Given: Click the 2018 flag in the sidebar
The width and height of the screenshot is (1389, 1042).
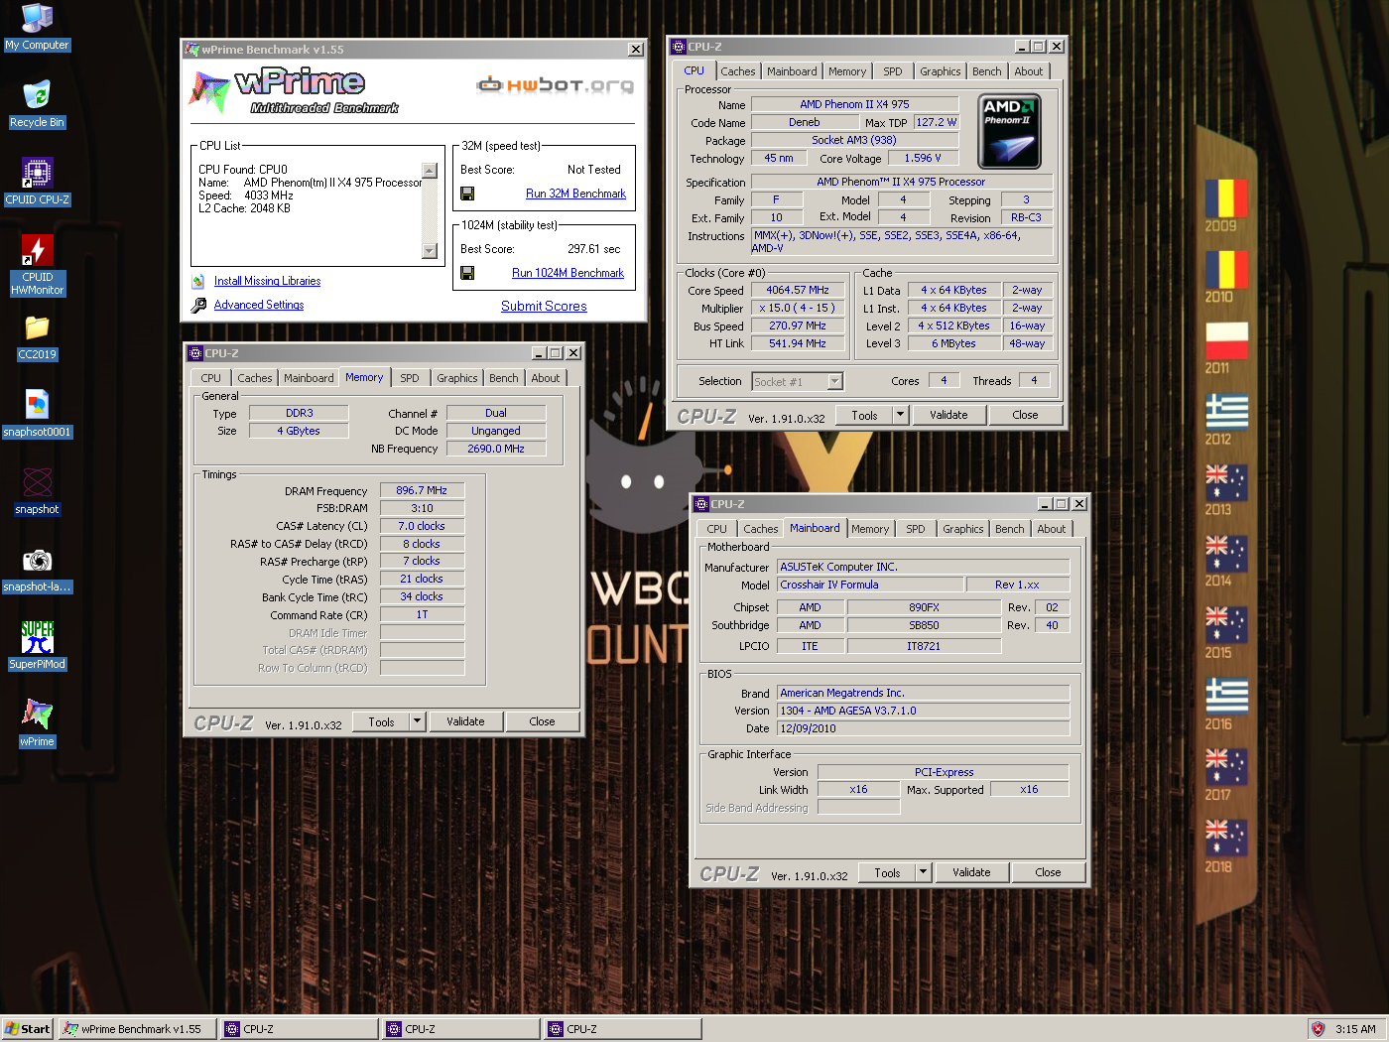Looking at the screenshot, I should tap(1226, 839).
